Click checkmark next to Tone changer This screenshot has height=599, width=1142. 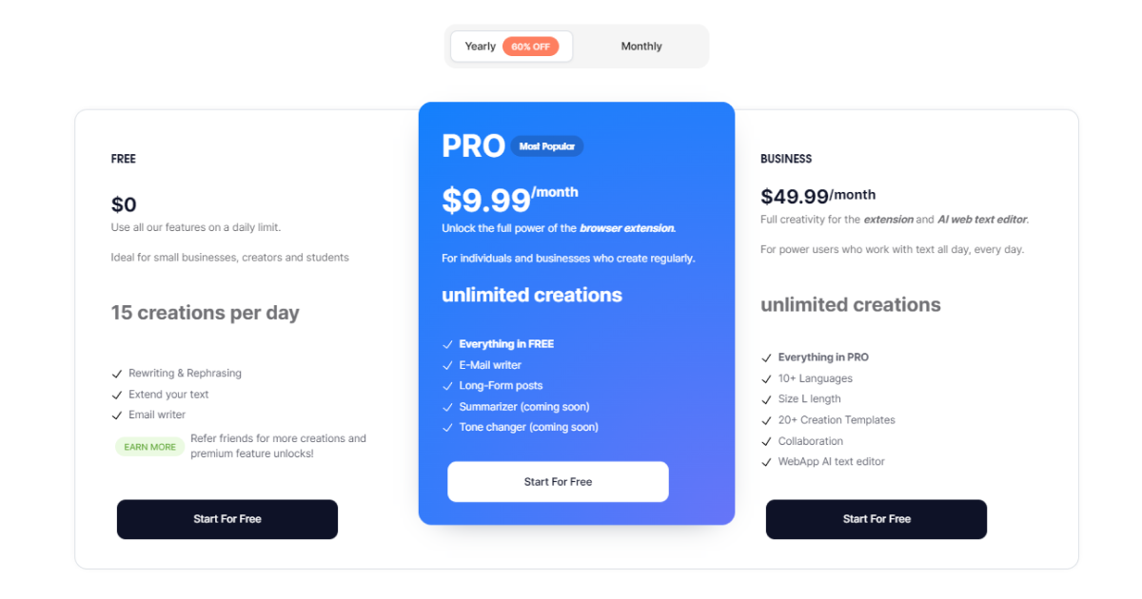(x=447, y=428)
